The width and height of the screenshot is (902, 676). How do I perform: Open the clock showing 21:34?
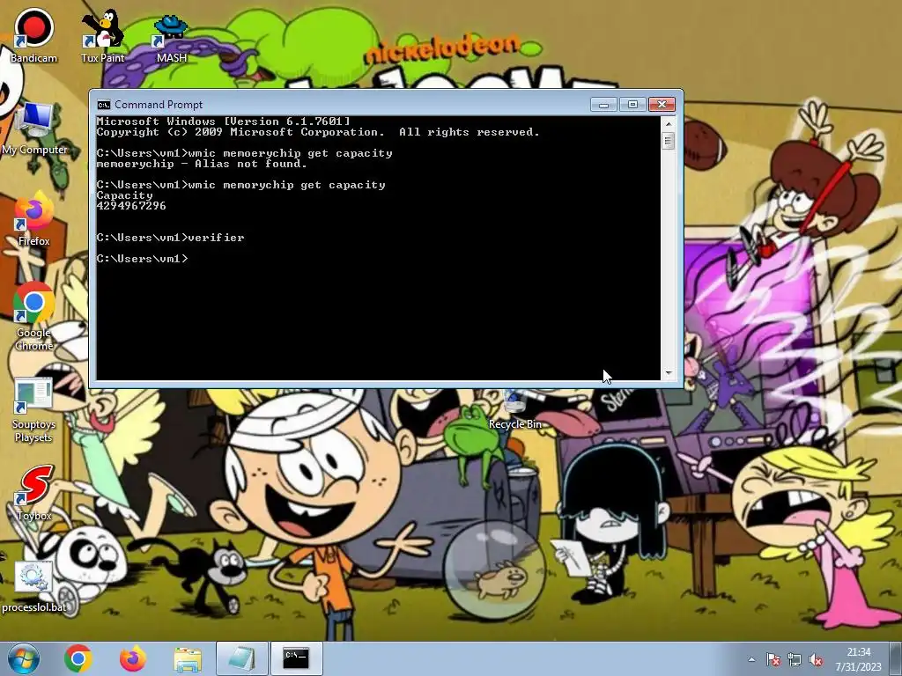coord(858,659)
